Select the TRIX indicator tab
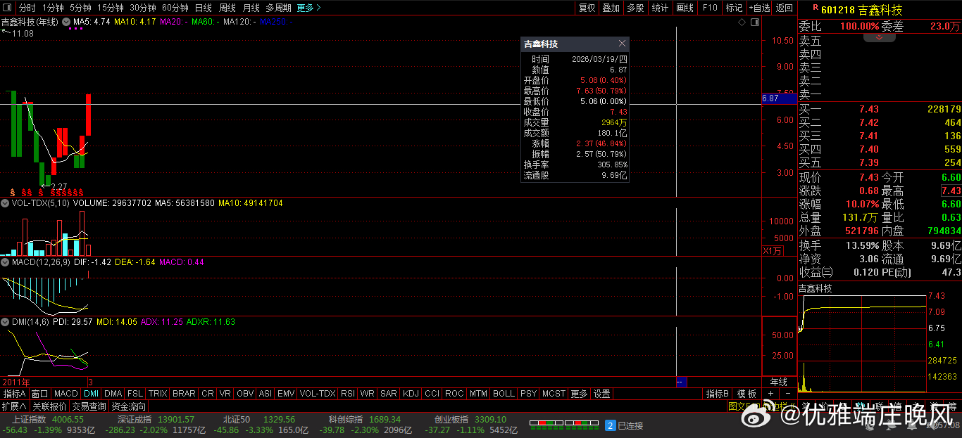 pyautogui.click(x=158, y=394)
